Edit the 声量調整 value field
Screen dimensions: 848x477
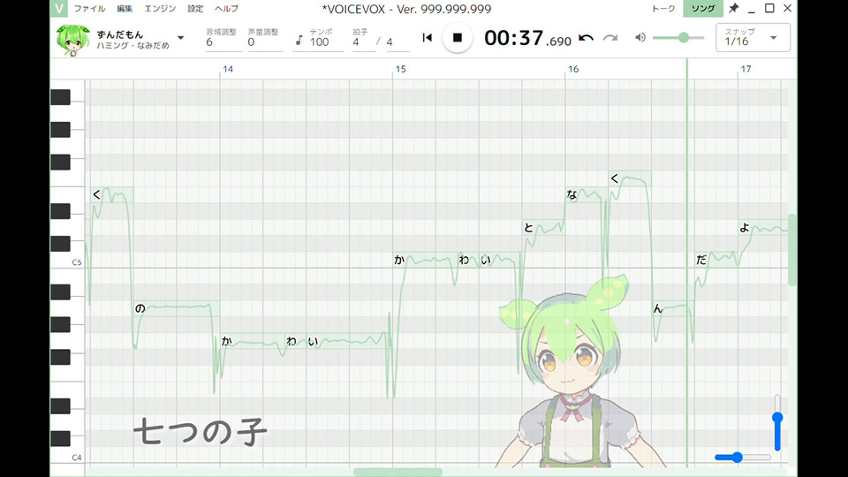click(x=265, y=42)
